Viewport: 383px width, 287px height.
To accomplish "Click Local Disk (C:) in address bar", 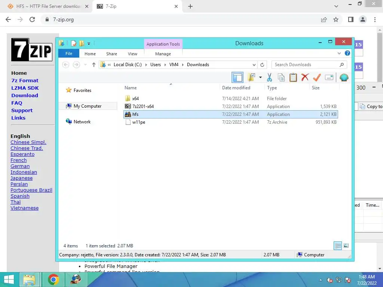I will coord(128,65).
